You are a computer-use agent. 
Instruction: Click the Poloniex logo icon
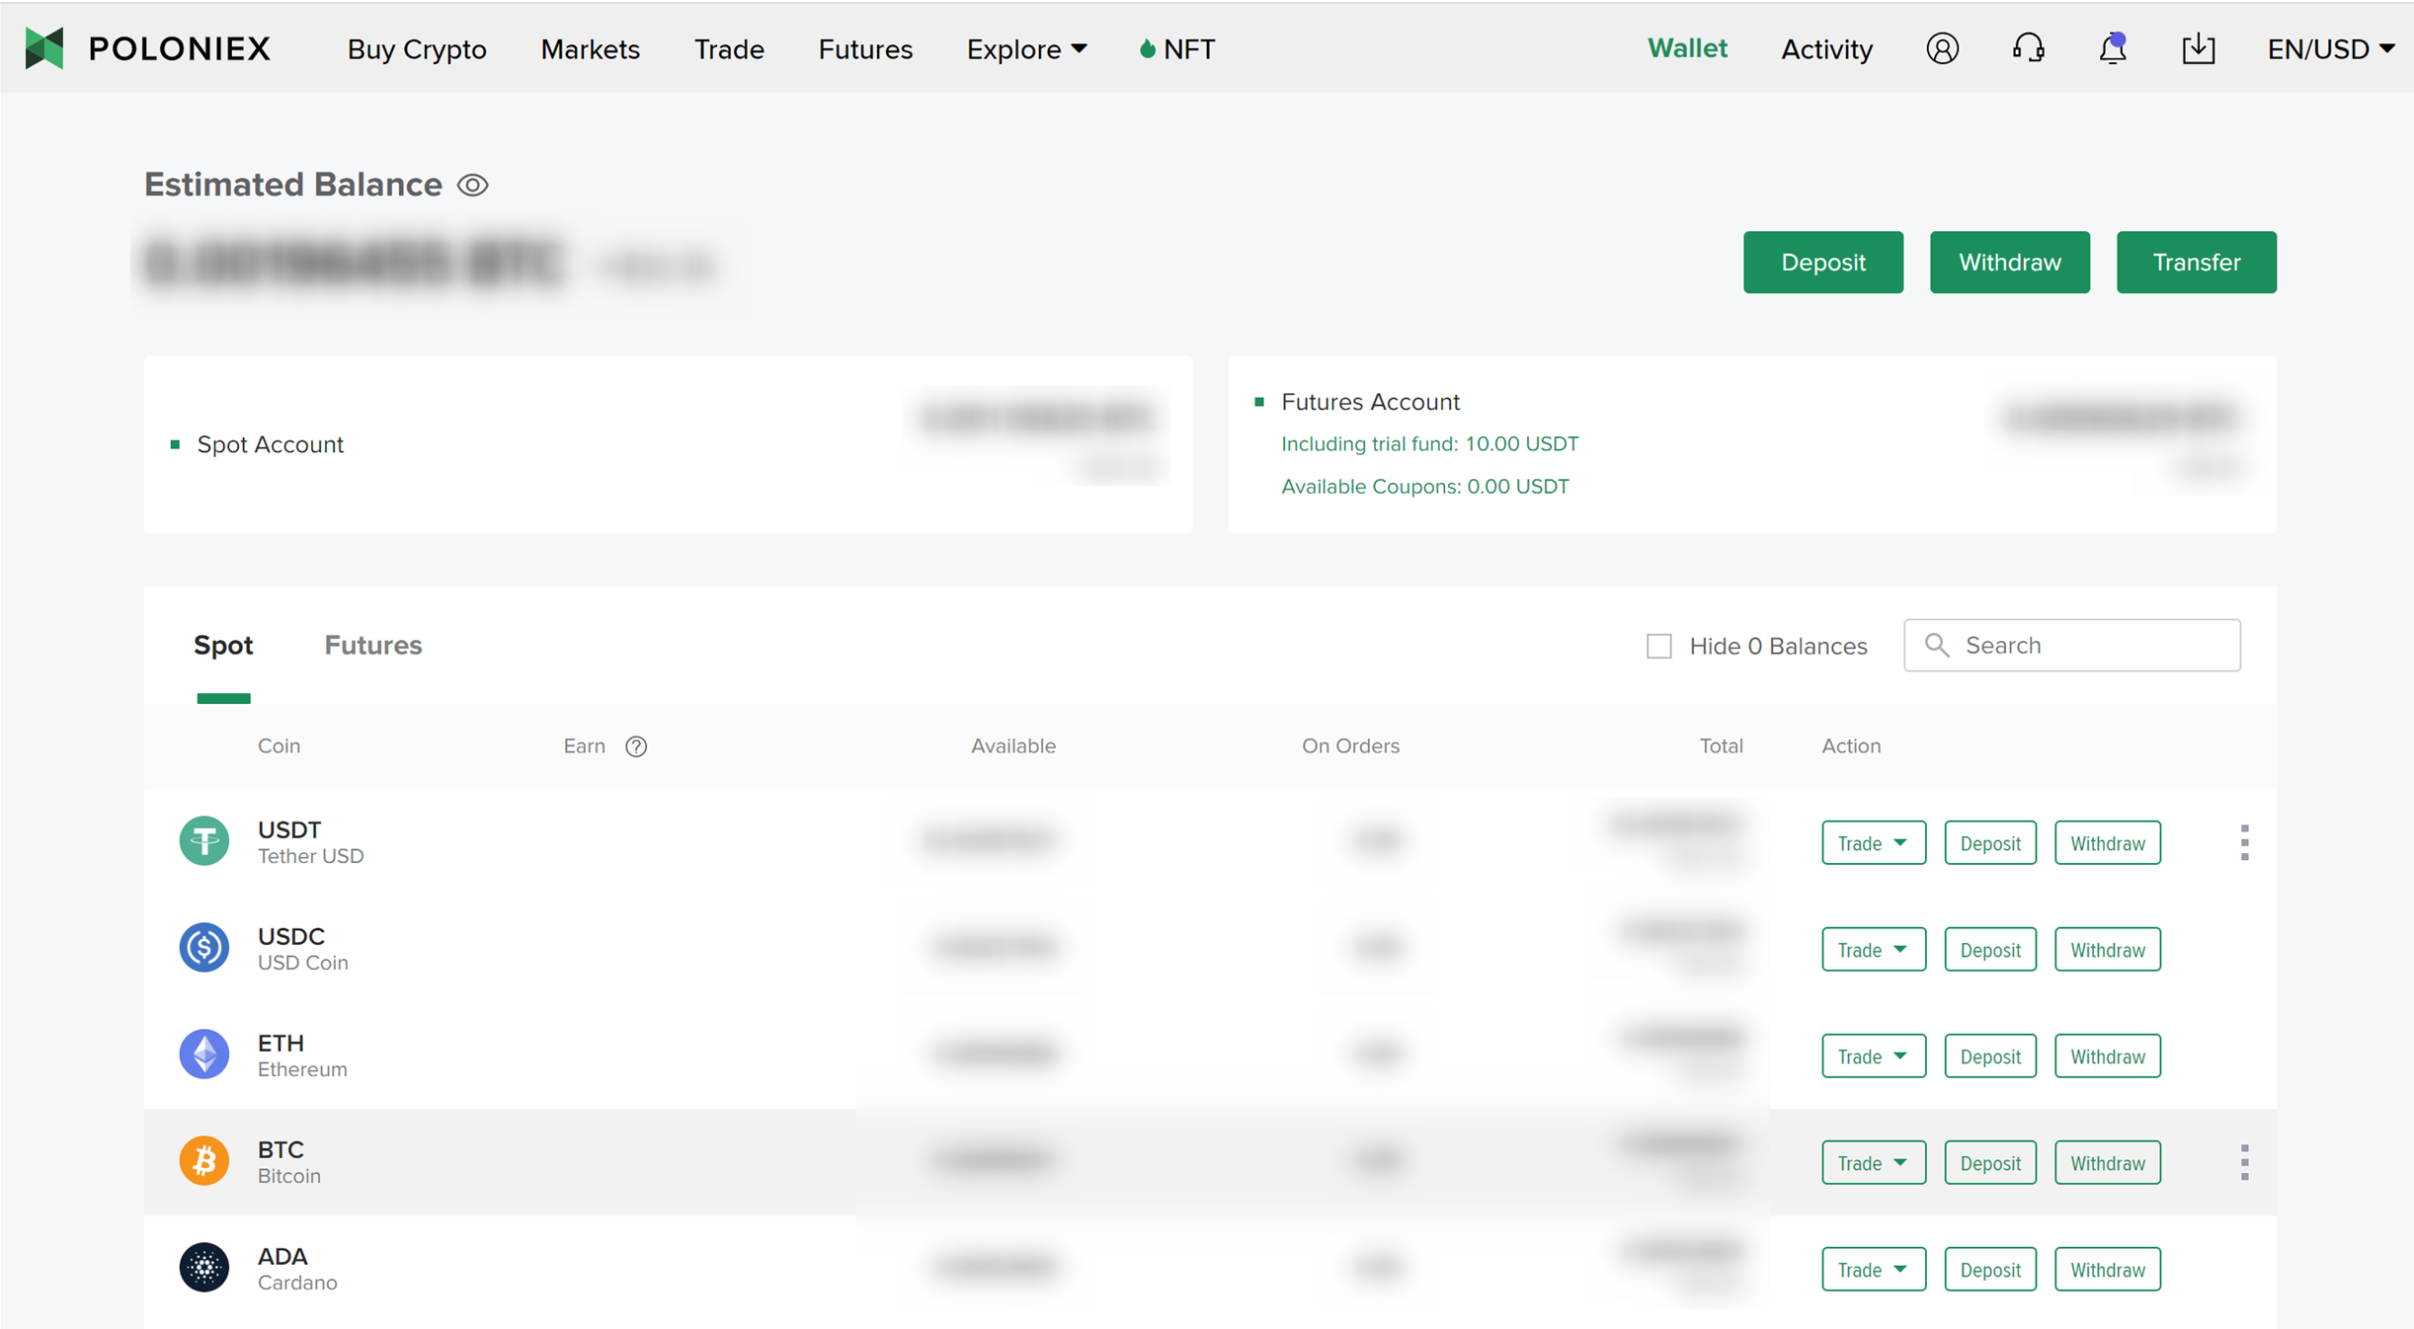44,48
